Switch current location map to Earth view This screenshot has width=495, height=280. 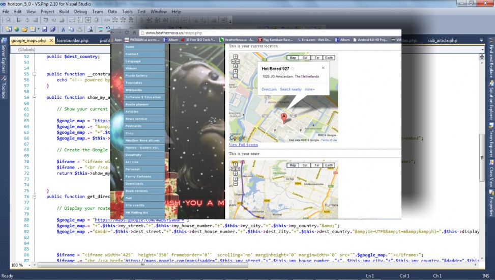pos(329,58)
